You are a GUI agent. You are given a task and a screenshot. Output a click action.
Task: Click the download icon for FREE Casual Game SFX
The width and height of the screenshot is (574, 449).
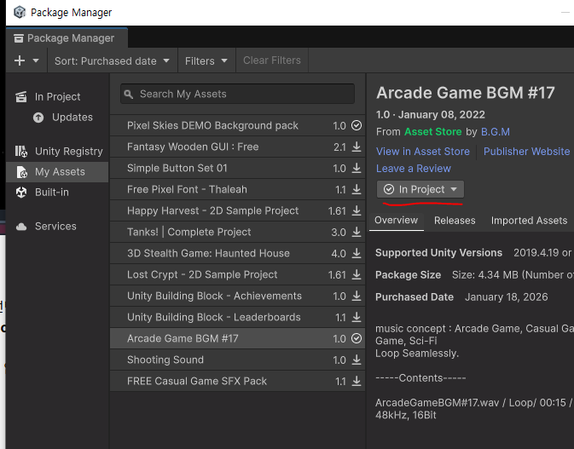[x=357, y=381]
